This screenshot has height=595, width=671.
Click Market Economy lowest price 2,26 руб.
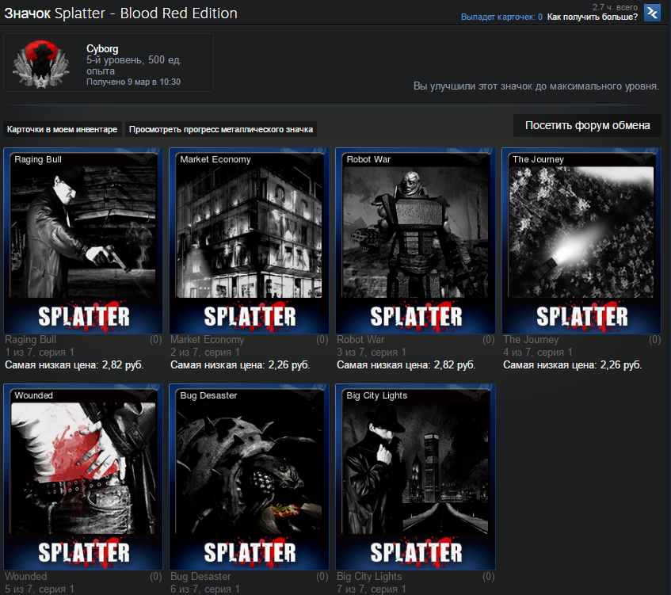240,365
